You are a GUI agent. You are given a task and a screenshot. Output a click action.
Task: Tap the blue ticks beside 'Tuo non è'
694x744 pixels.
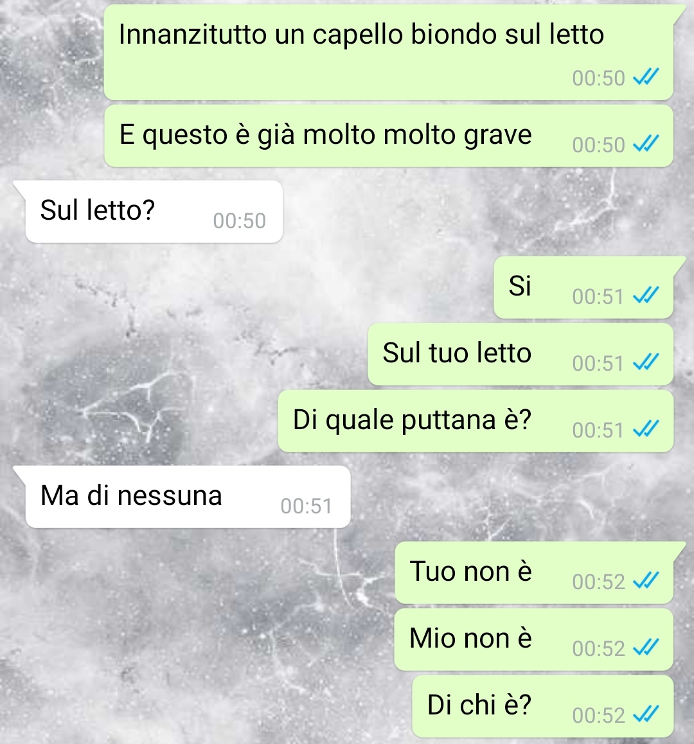[x=646, y=581]
